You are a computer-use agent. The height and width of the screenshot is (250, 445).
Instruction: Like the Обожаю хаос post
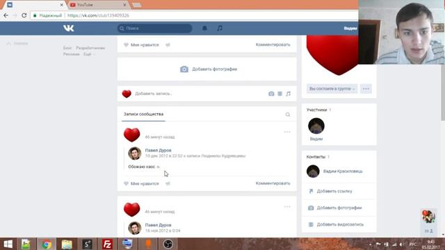coord(142,183)
